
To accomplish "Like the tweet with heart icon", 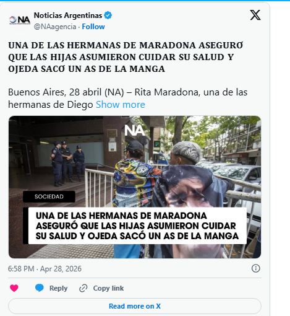I will (14, 288).
